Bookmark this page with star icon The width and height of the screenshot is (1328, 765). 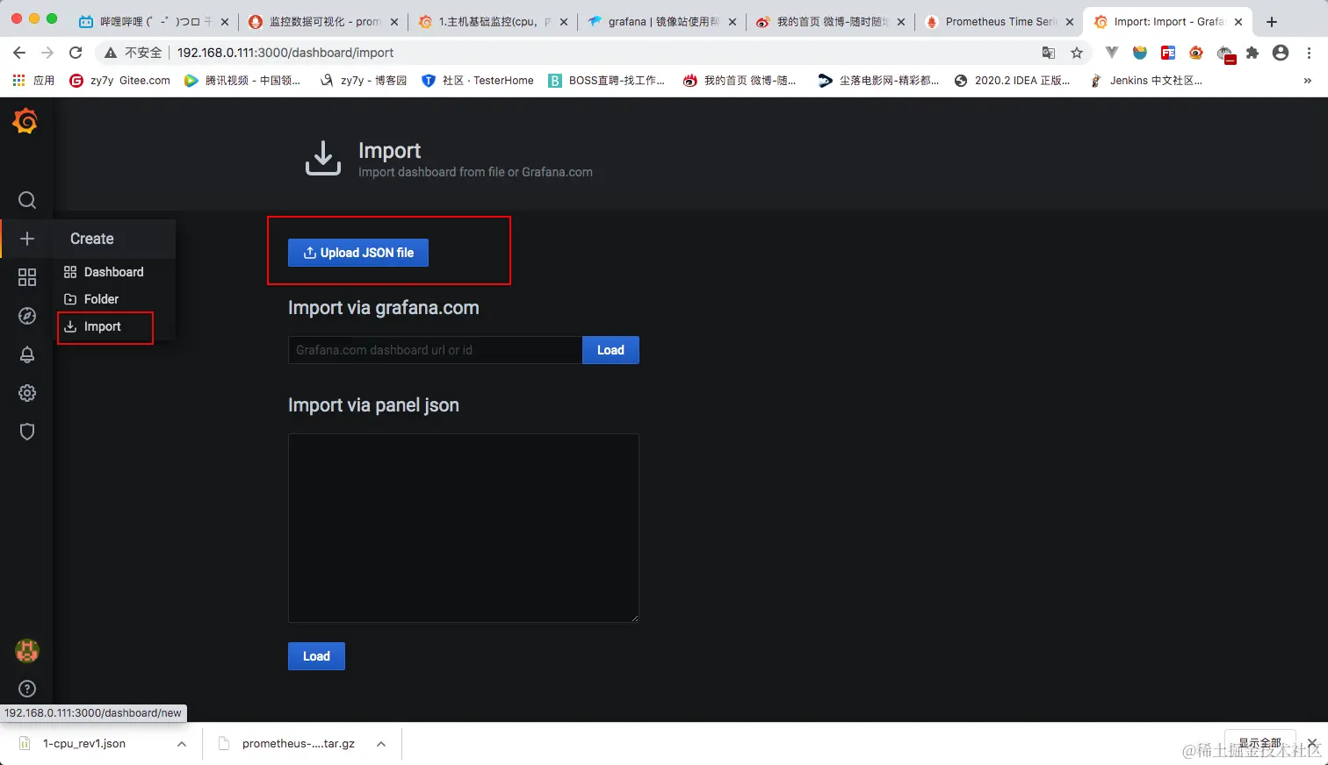coord(1077,53)
